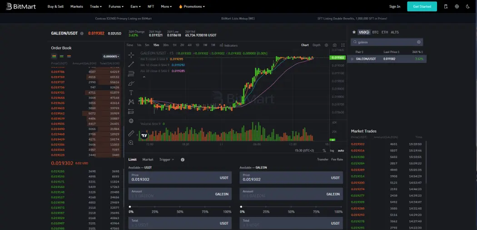This screenshot has height=230, width=477.
Task: Switch to the Depth chart tab
Action: [316, 45]
